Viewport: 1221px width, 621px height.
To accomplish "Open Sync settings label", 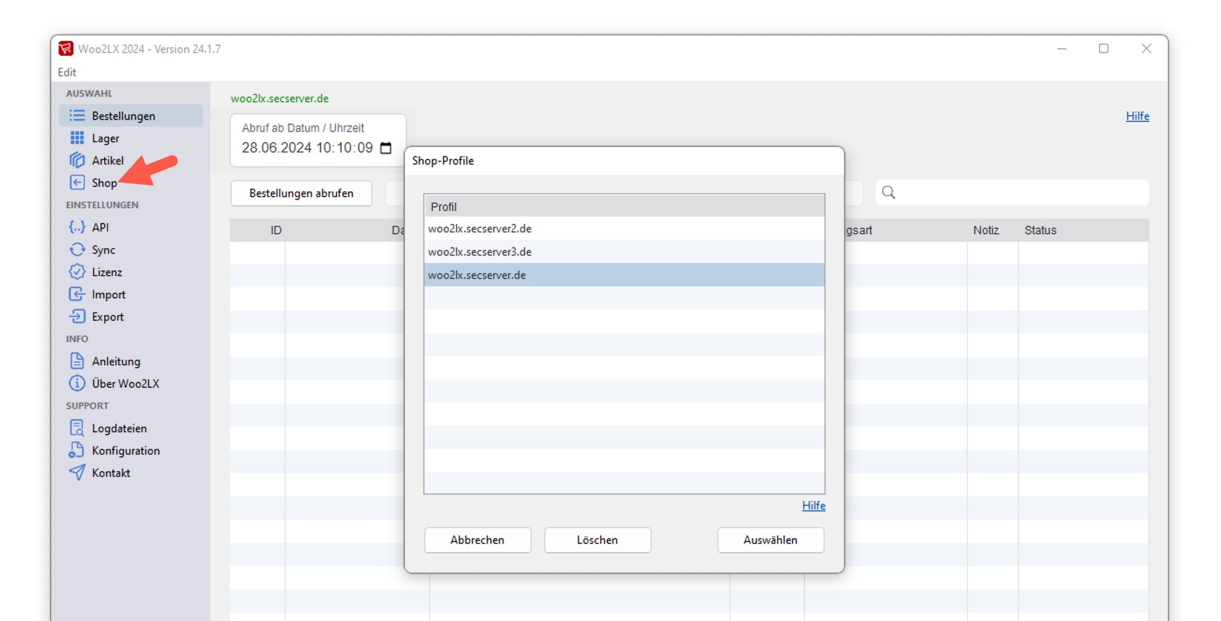I will (x=103, y=250).
